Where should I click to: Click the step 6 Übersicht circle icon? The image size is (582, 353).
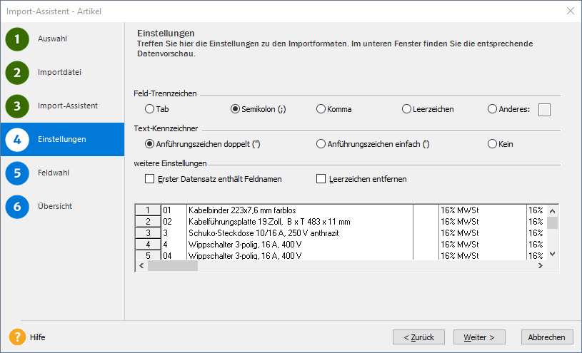[x=17, y=207]
